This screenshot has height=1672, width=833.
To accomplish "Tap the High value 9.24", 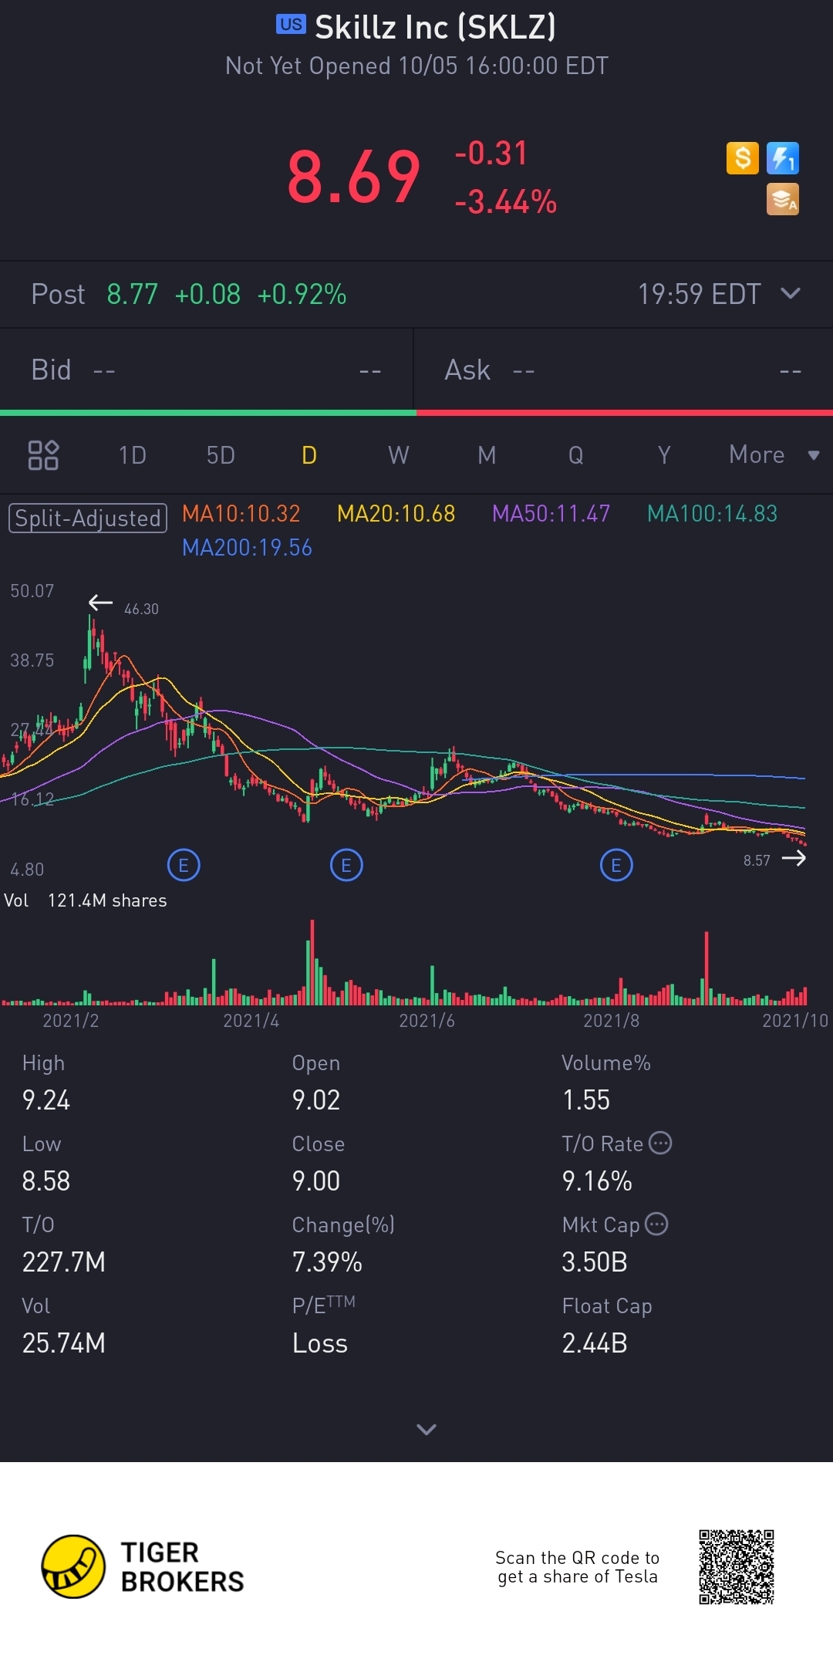I will pyautogui.click(x=46, y=1099).
